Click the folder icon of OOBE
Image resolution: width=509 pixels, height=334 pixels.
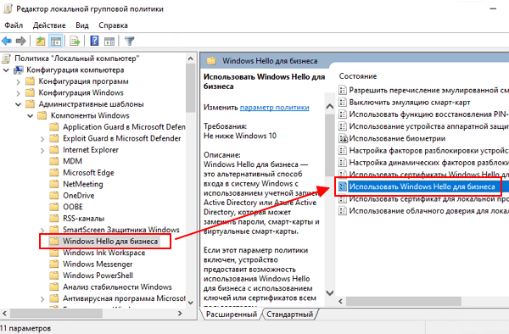coord(54,207)
